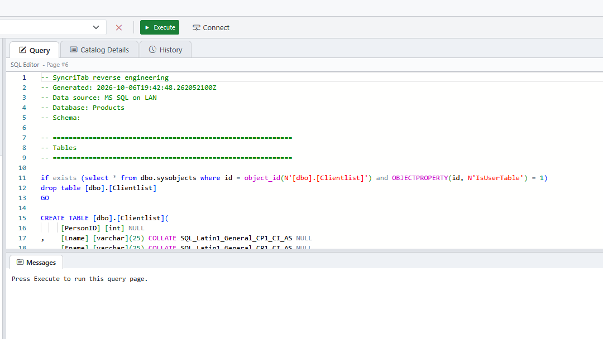Open the Connect dialog

pyautogui.click(x=210, y=28)
